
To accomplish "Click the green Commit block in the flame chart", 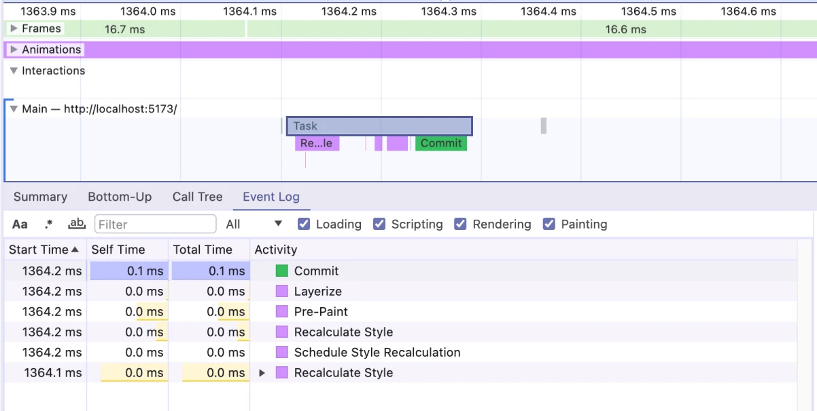I will pos(440,143).
